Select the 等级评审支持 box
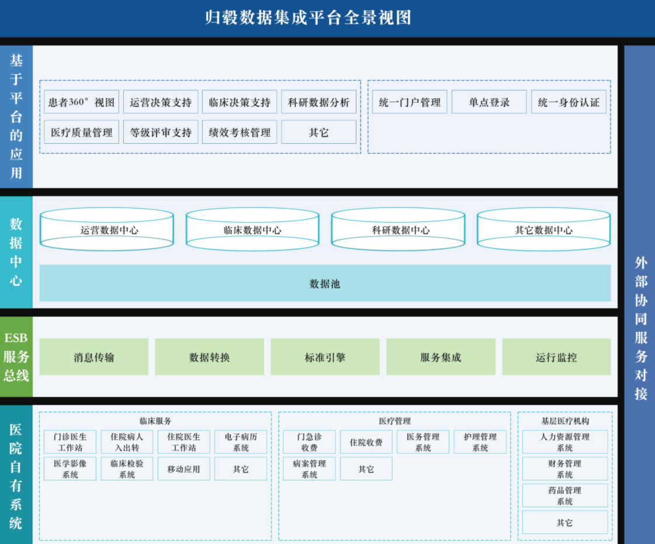655x544 pixels. pos(161,132)
